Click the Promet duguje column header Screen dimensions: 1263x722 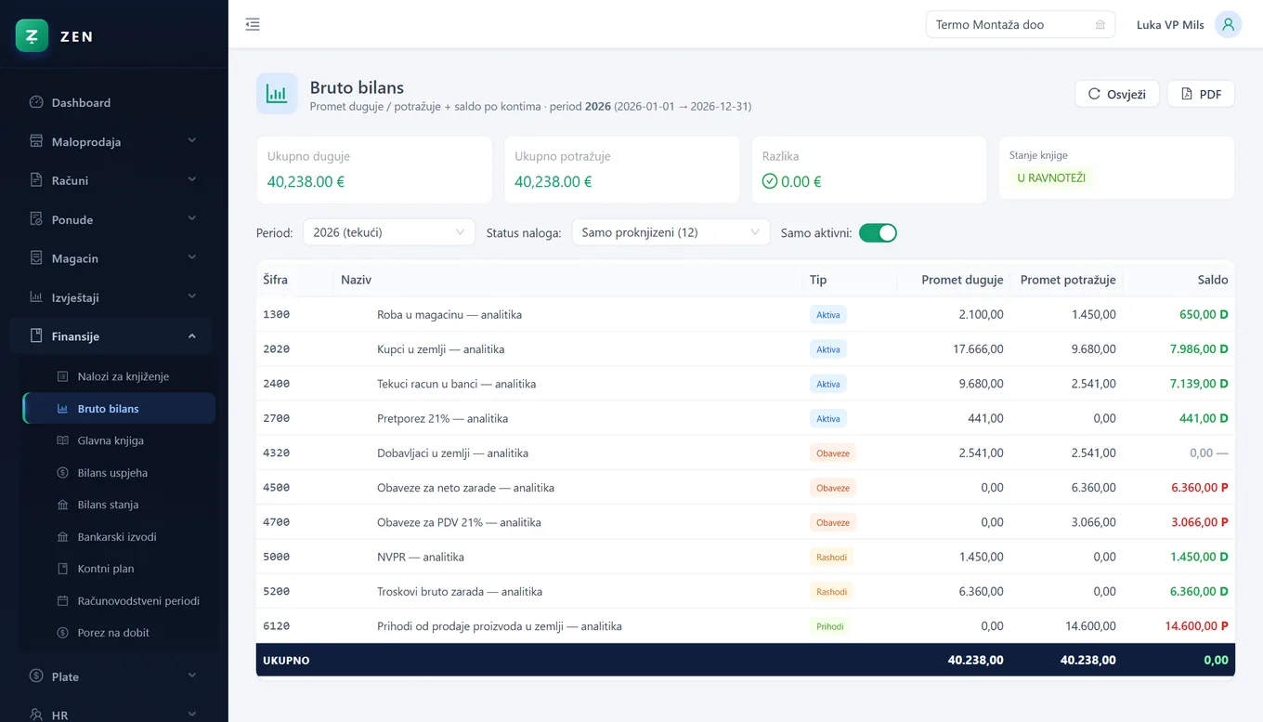[962, 280]
